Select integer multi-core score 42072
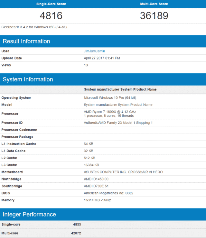The height and width of the screenshot is (238, 206). (76, 233)
